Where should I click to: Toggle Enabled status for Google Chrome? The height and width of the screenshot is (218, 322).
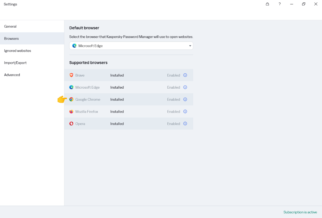(x=173, y=99)
